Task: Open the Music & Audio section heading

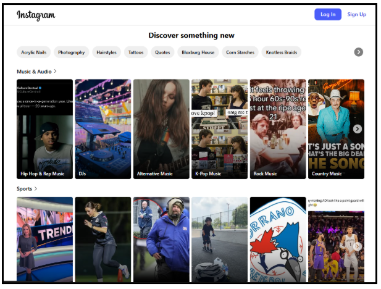Action: (34, 72)
